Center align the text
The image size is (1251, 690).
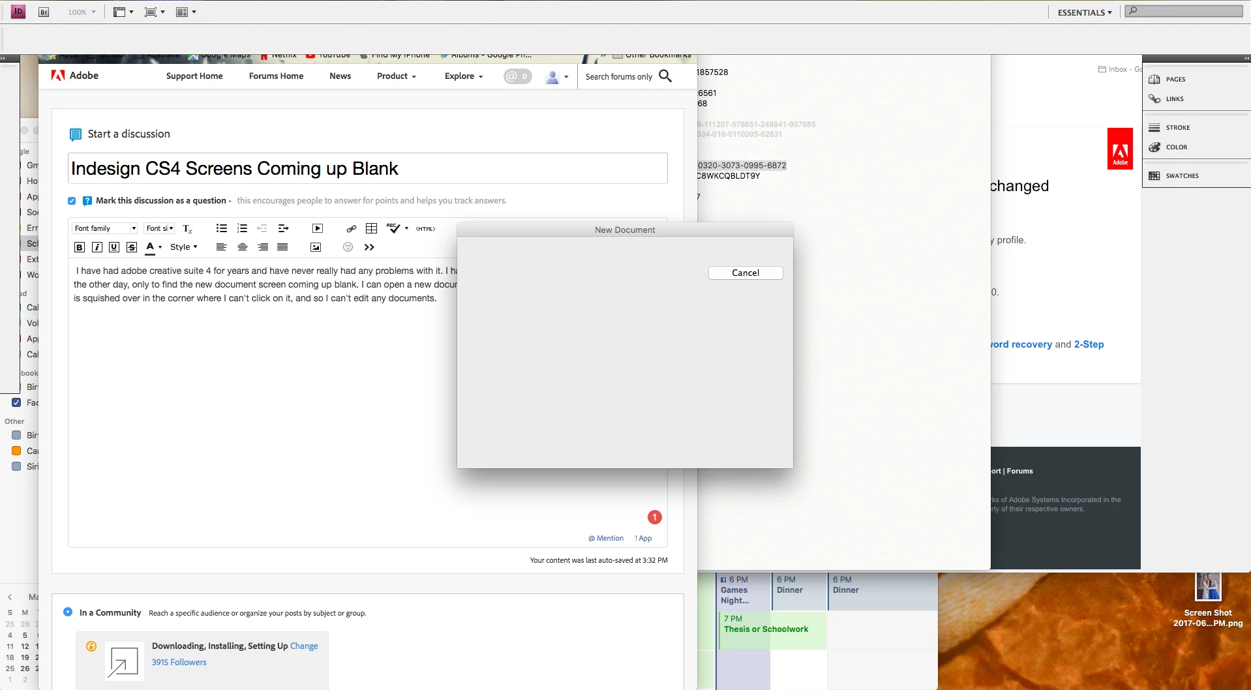click(x=243, y=247)
